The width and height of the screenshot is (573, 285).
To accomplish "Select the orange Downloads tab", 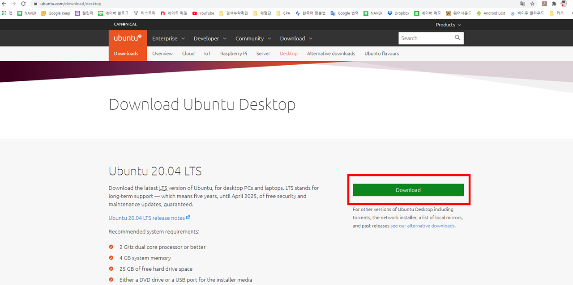I will click(126, 54).
